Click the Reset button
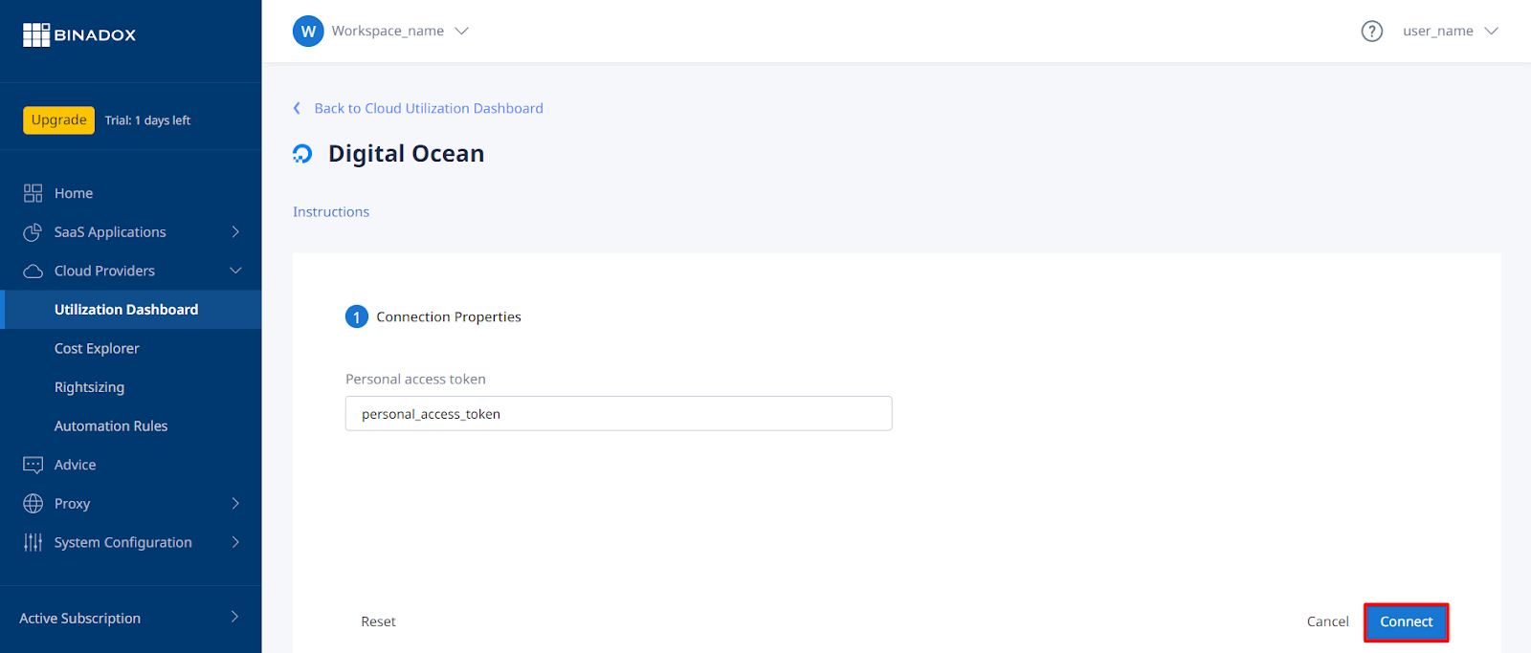 click(x=378, y=621)
